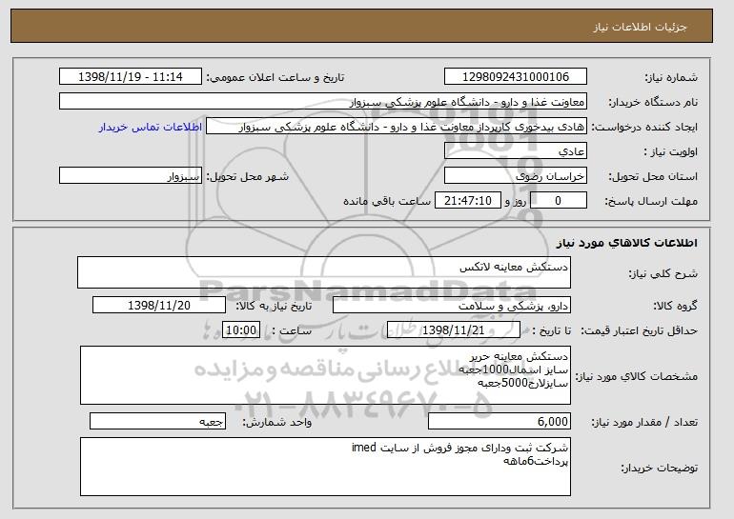Image resolution: width=734 pixels, height=519 pixels.
Task: Click the announcement date field 1398/11/19 - 11:14
Action: click(131, 77)
